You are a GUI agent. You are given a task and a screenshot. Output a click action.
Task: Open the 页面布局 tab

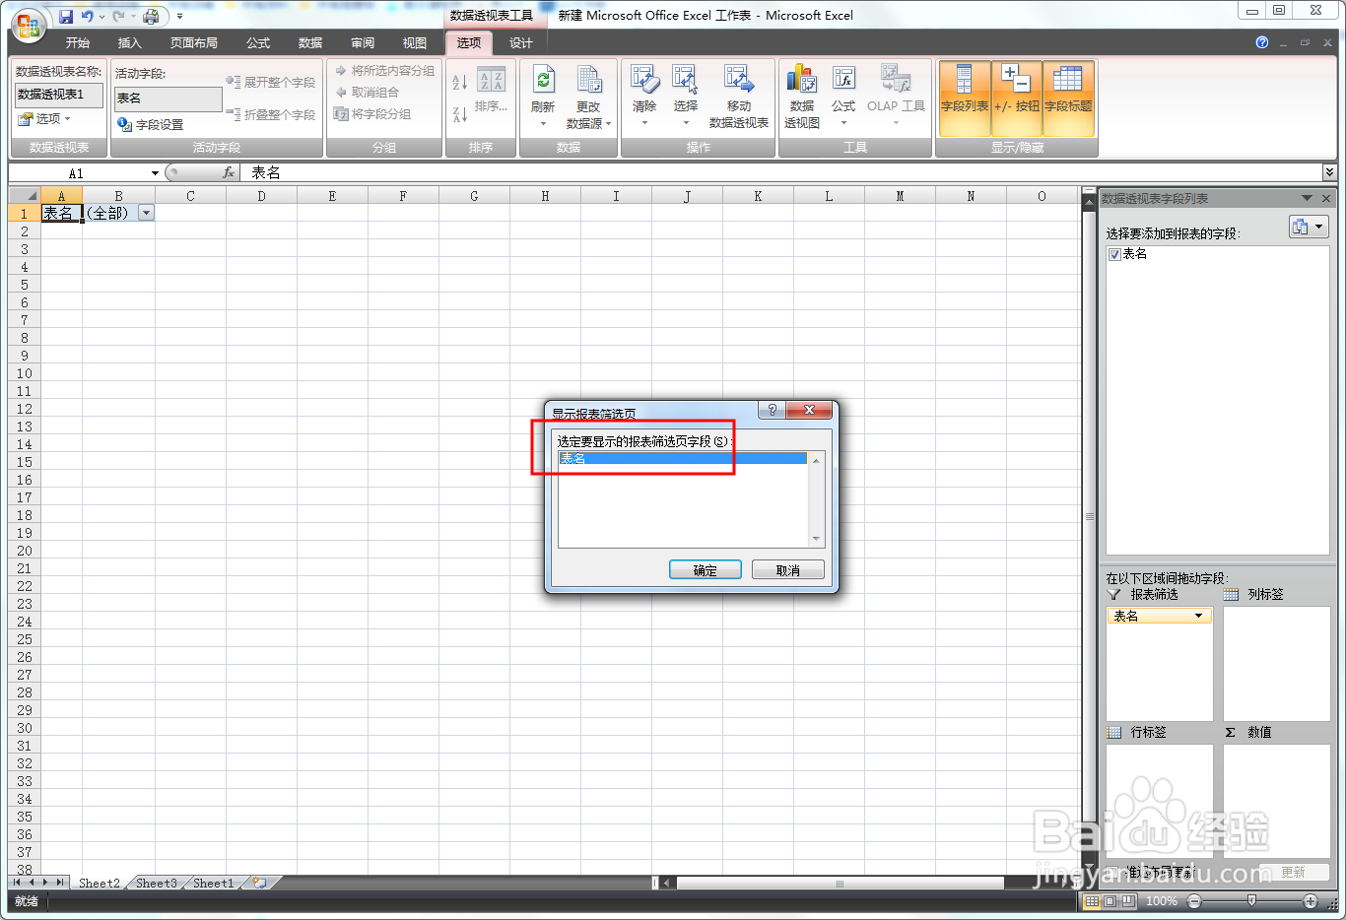194,43
